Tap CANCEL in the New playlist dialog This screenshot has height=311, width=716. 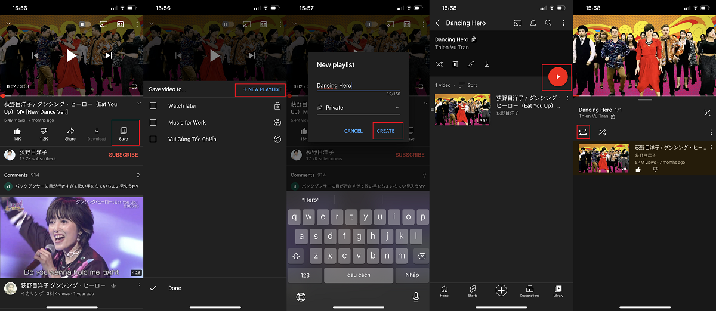point(353,131)
